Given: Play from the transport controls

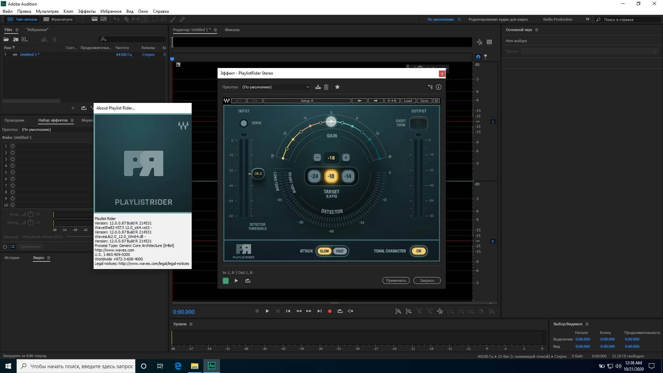Looking at the screenshot, I should 267,311.
